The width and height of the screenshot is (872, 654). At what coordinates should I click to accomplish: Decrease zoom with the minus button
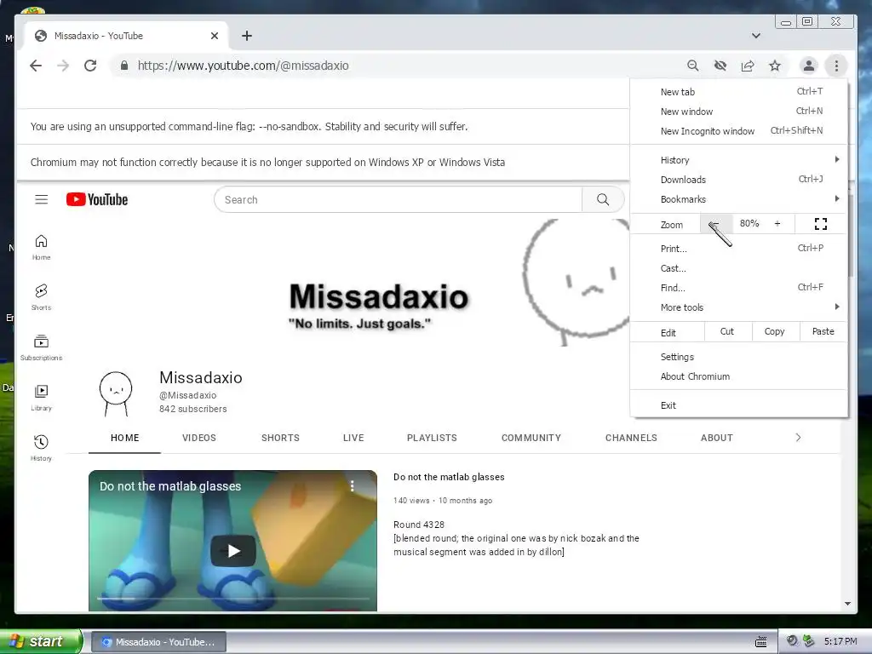(715, 224)
